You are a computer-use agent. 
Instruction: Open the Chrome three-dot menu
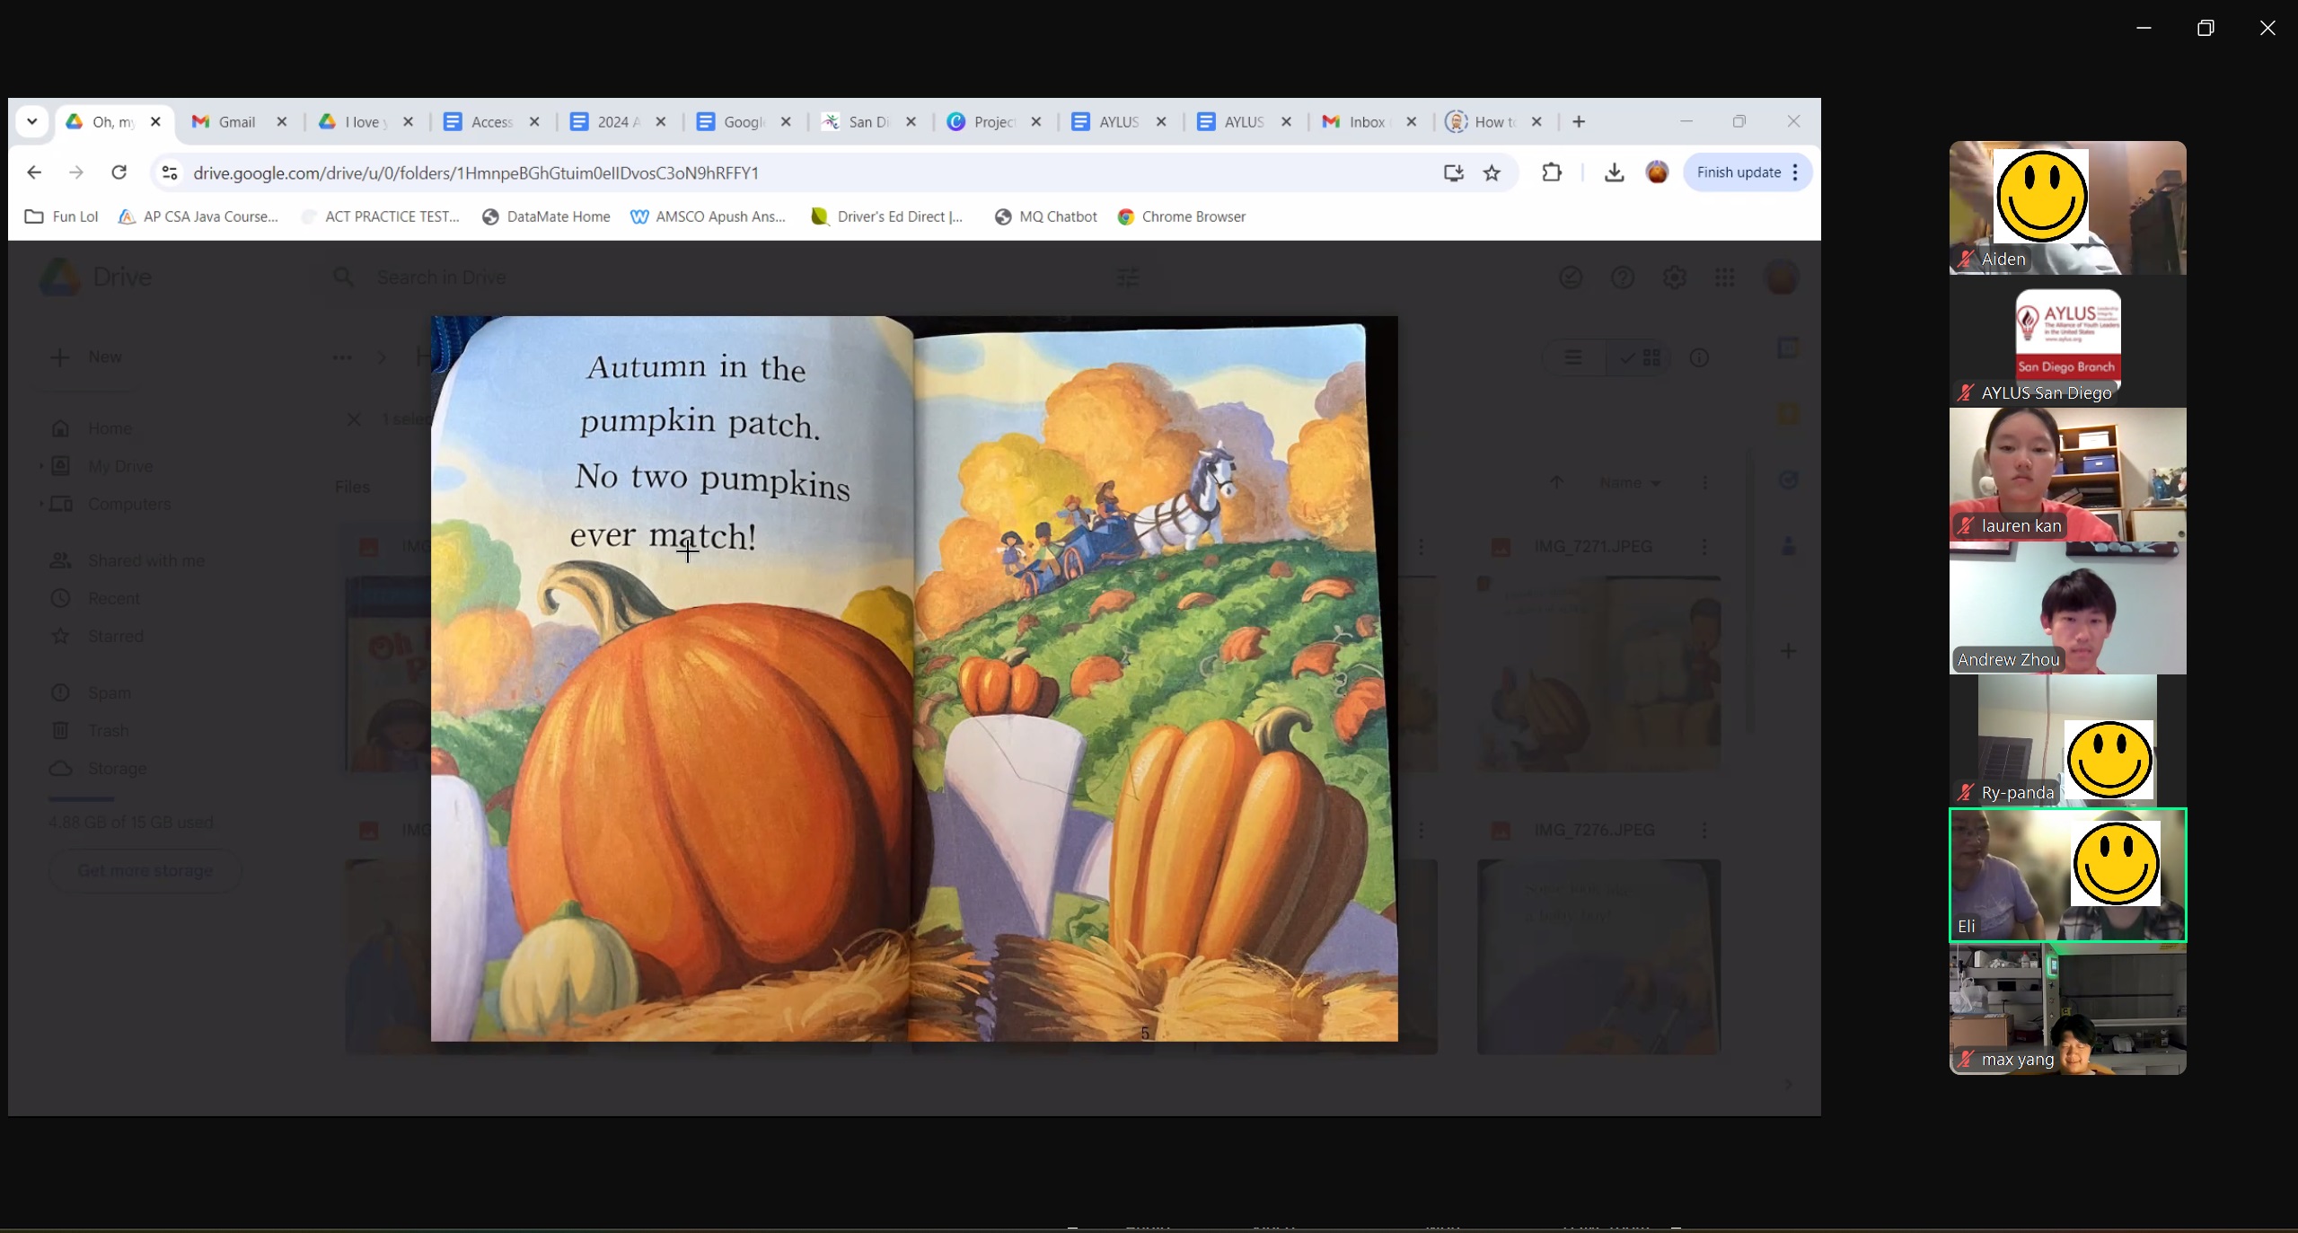[x=1795, y=172]
